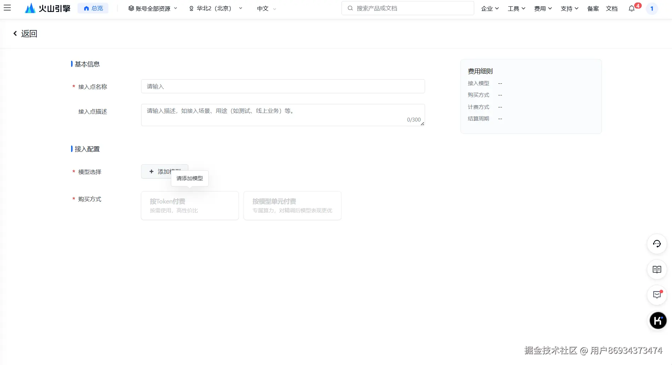Open the 华北2（北京） region selector
The height and width of the screenshot is (365, 672).
216,8
